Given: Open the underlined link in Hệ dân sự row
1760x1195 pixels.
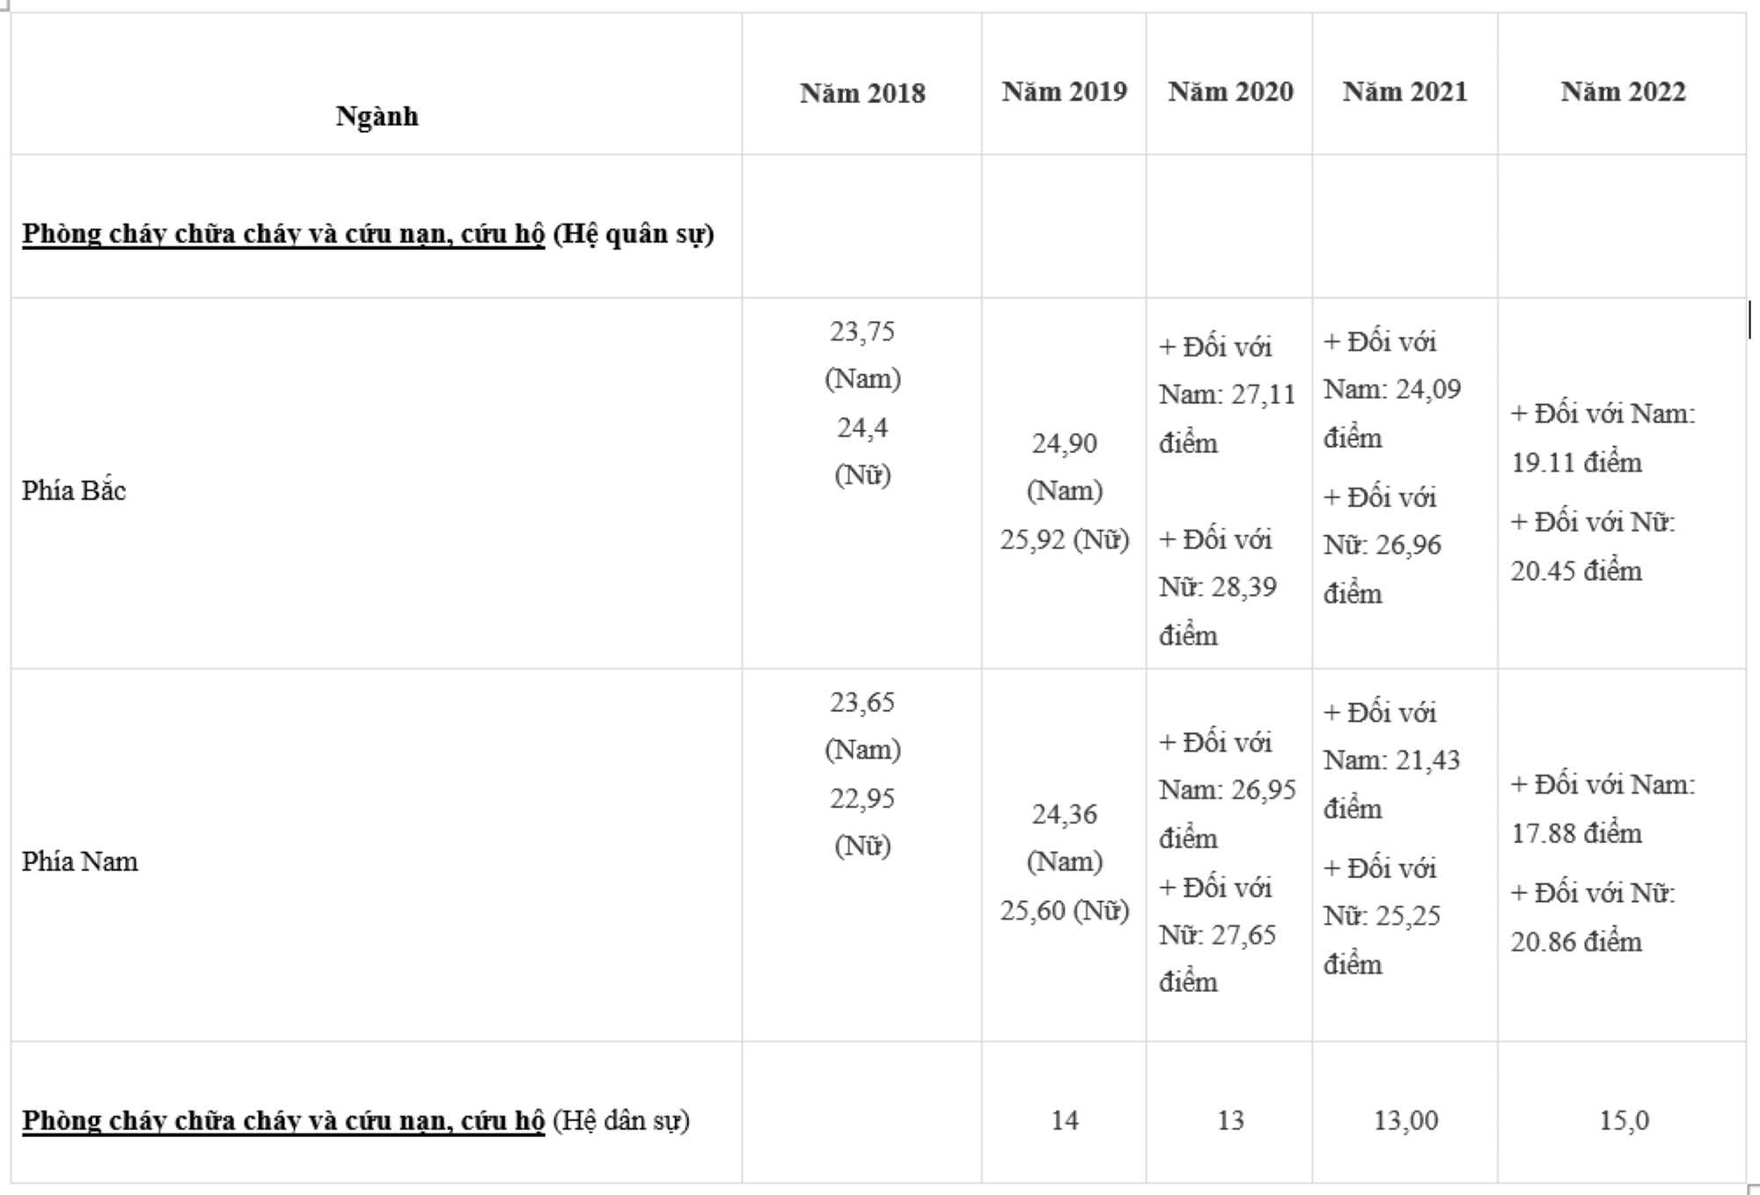Looking at the screenshot, I should point(283,1120).
